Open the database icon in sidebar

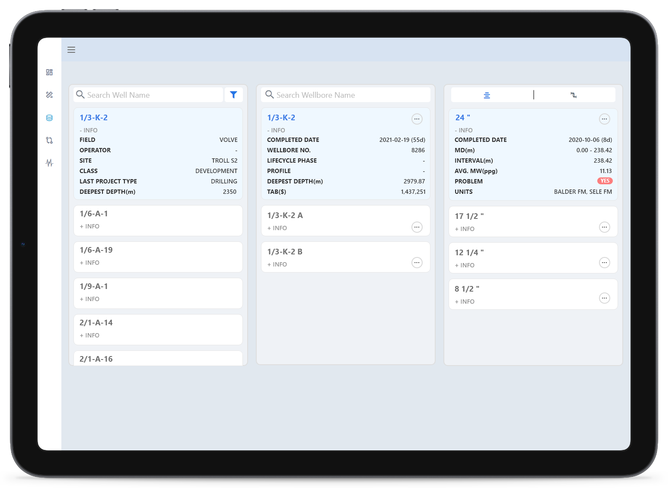click(x=49, y=118)
